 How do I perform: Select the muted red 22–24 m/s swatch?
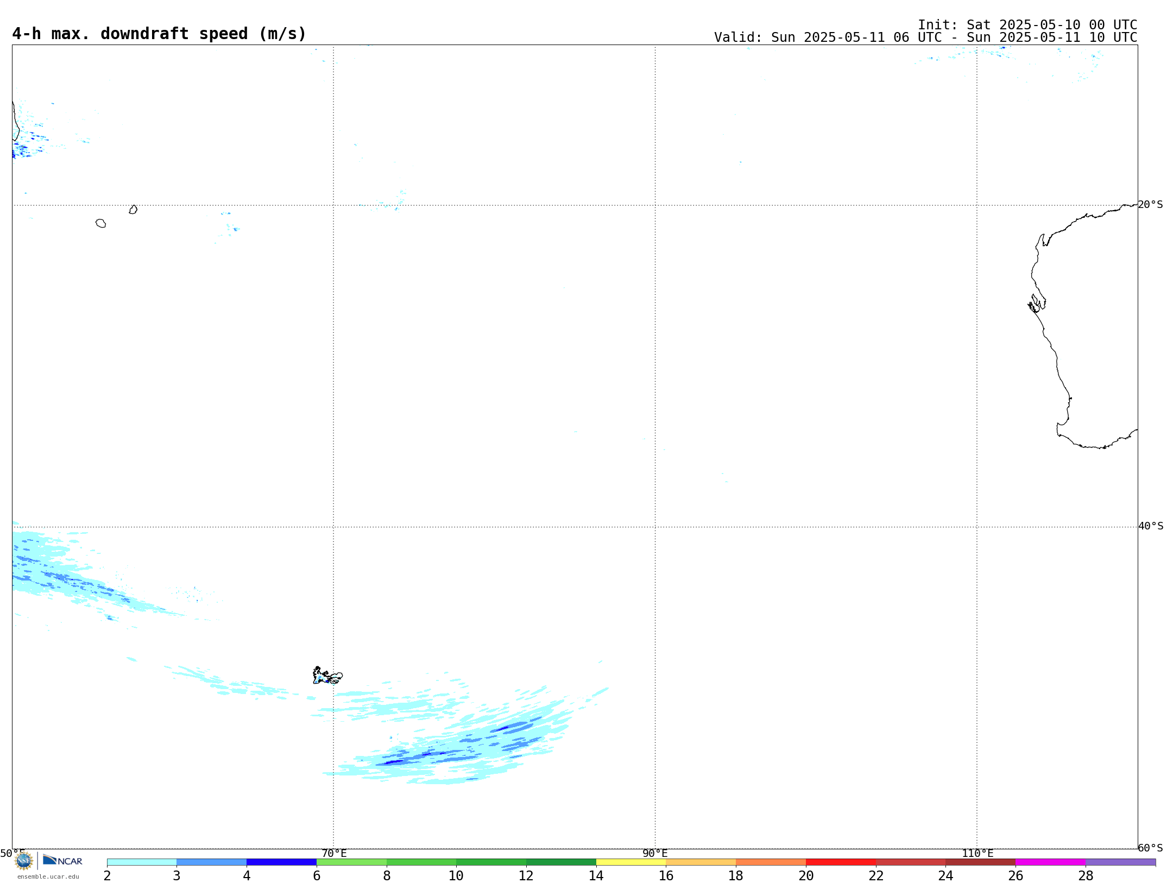click(911, 862)
